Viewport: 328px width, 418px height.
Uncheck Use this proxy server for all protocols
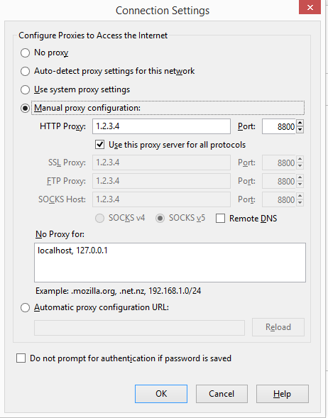99,145
